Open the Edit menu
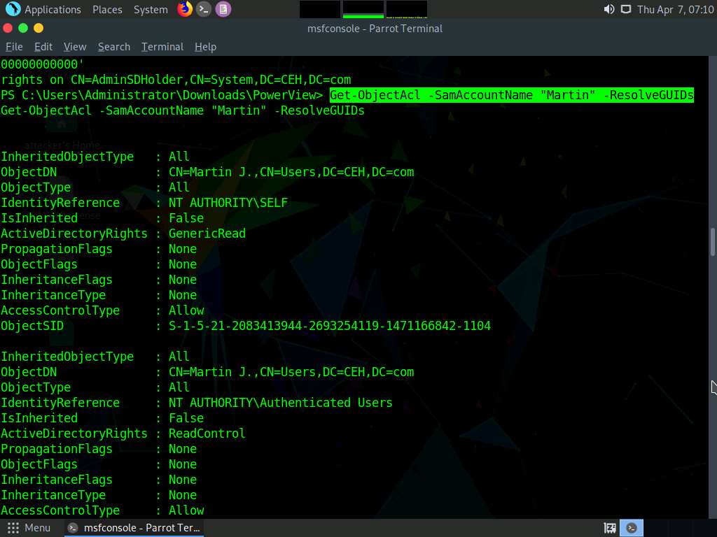717x537 pixels. tap(43, 47)
